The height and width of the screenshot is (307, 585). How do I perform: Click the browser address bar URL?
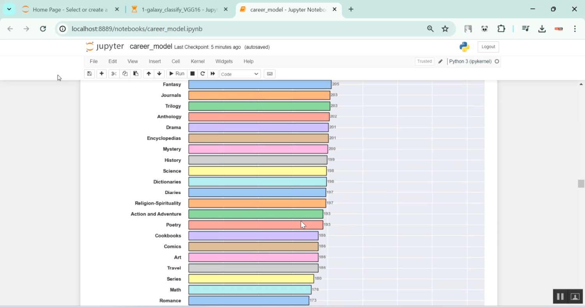coord(137,29)
